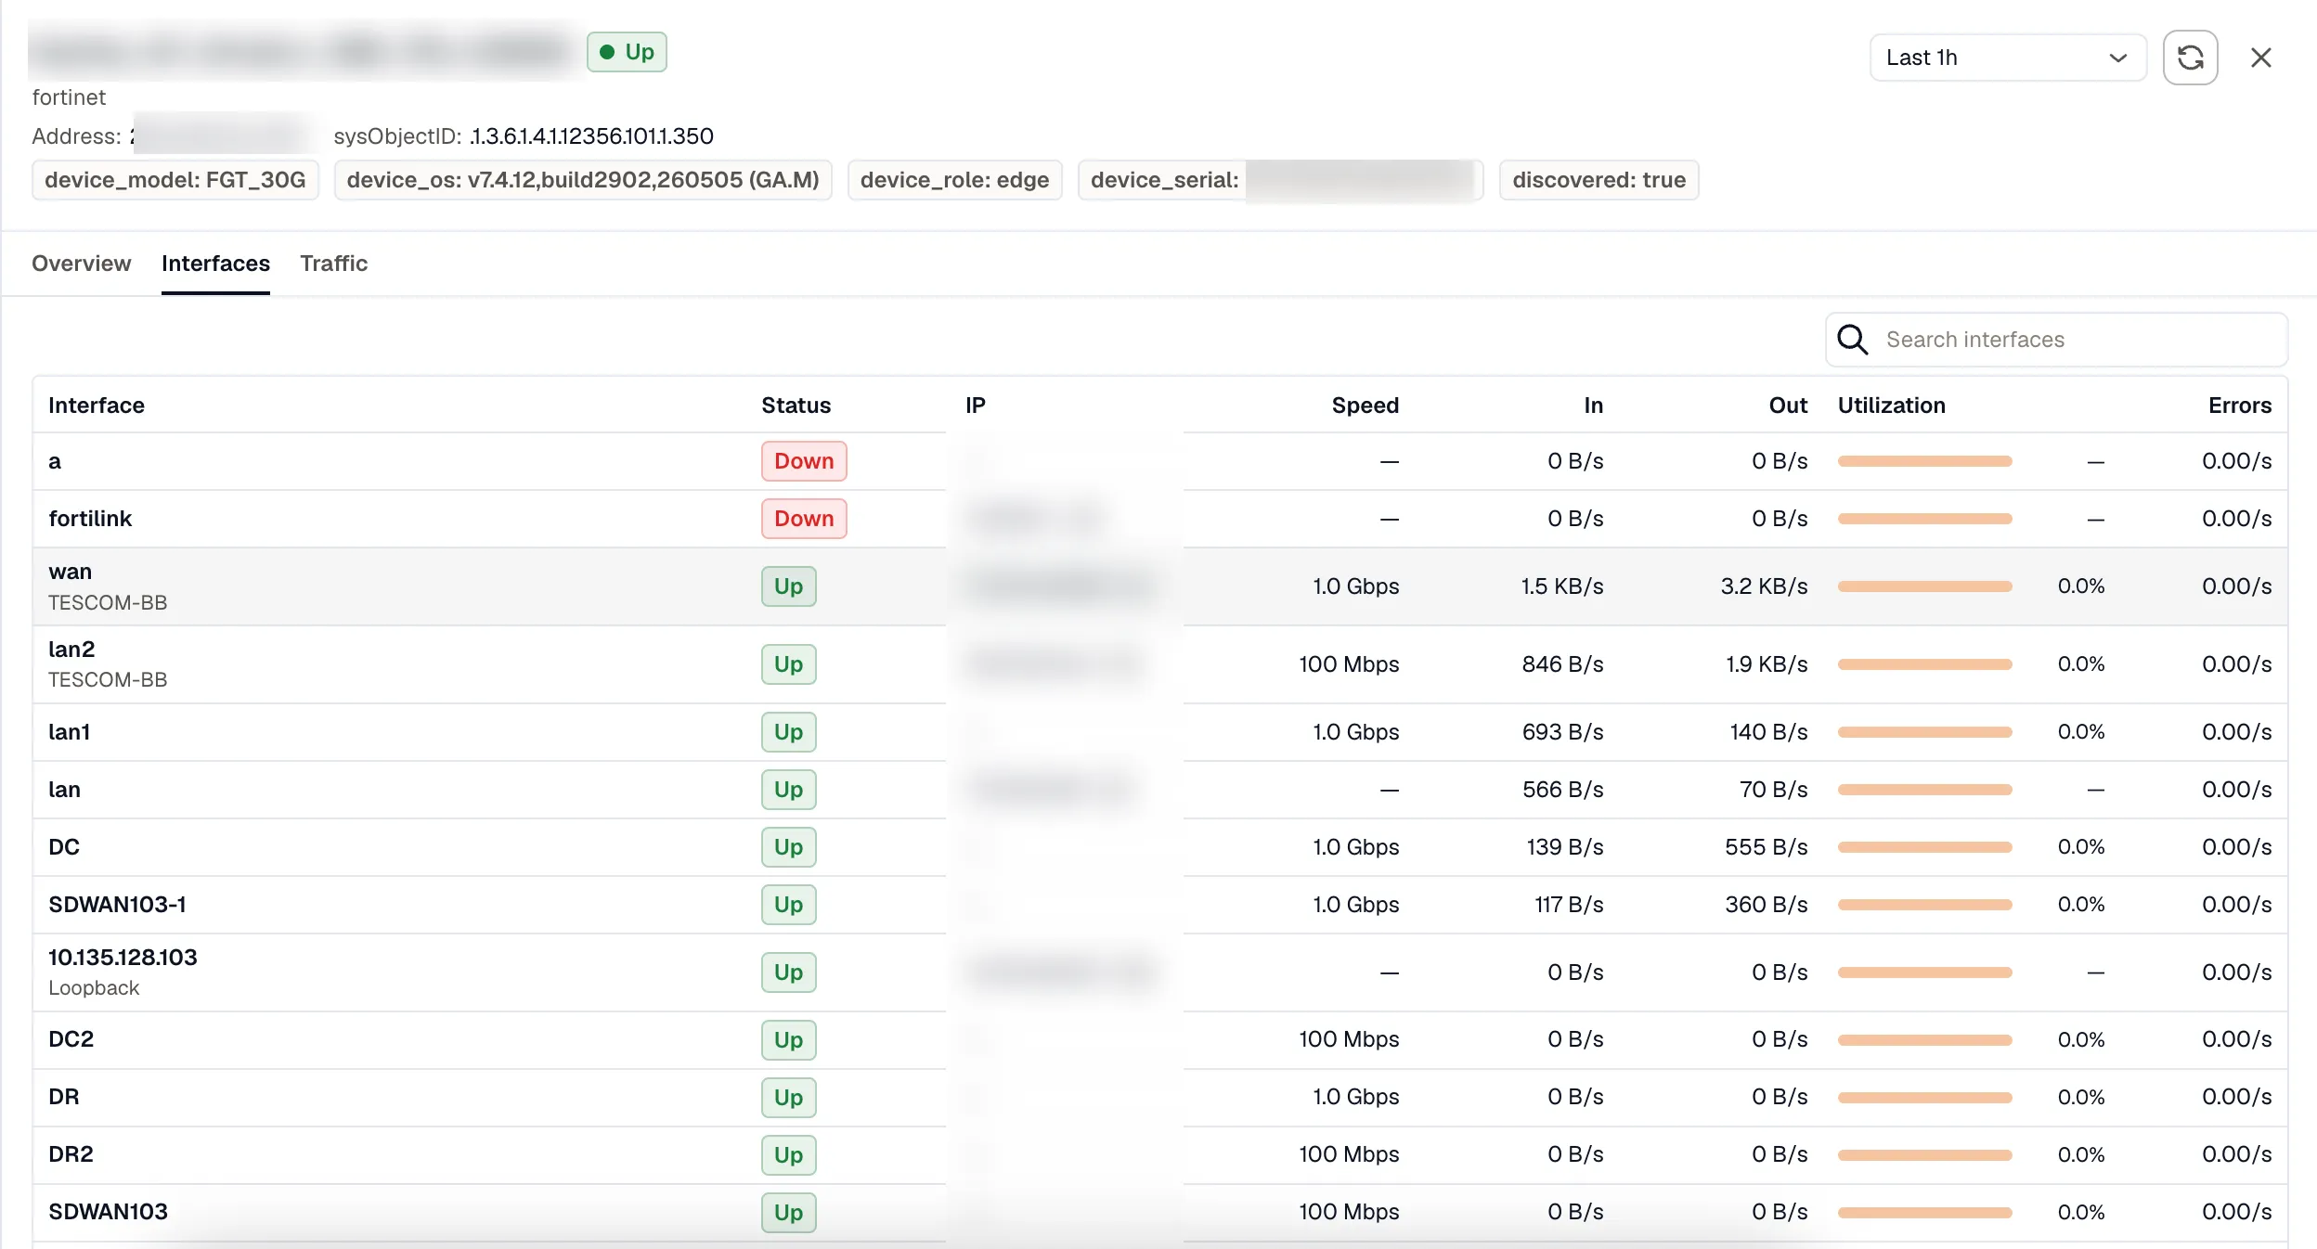Click the In column header
2317x1249 pixels.
(1593, 406)
